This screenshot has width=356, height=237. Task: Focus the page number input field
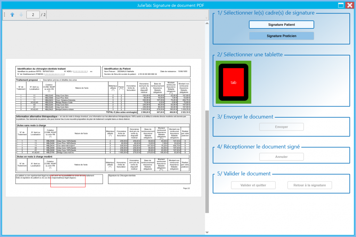33,15
